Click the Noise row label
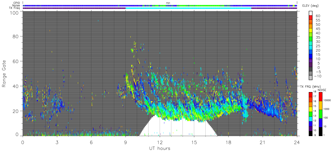The height and width of the screenshot is (154, 334). (16, 5)
